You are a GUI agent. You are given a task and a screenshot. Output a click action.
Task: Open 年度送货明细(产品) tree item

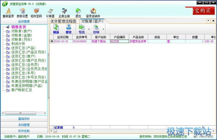tap(27, 86)
